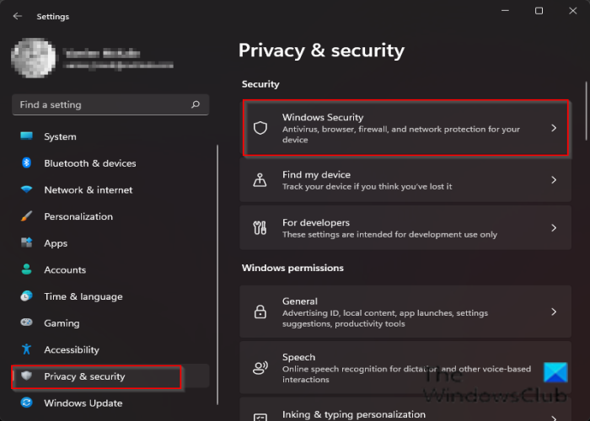Viewport: 590px width, 421px height.
Task: Select Apps in the sidebar
Action: pos(56,243)
